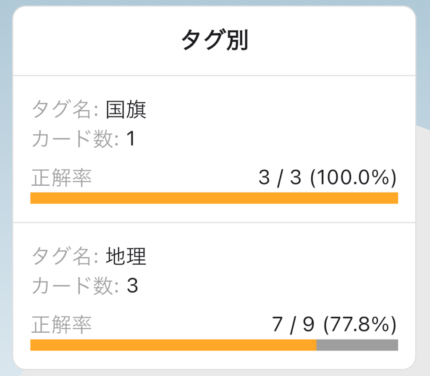Select the 国旗 tag name
Screen dimensions: 430x376
click(126, 110)
